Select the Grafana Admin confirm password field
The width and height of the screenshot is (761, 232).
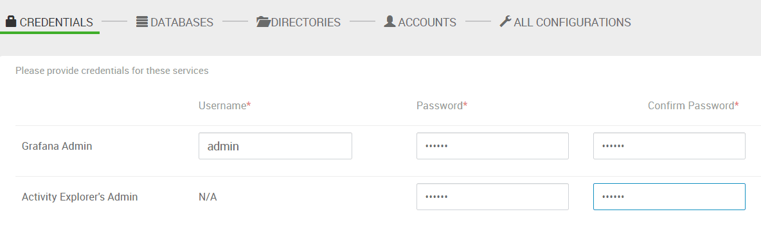click(x=669, y=146)
